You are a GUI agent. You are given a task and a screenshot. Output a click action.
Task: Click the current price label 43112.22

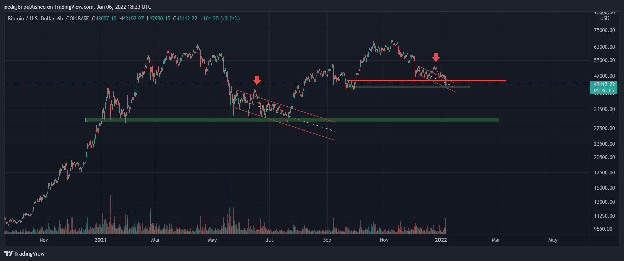[x=604, y=84]
